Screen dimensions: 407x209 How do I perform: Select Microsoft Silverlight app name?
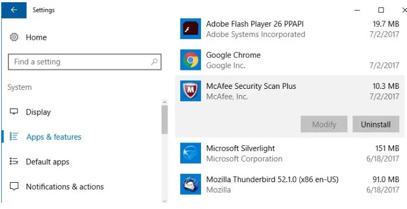(240, 149)
